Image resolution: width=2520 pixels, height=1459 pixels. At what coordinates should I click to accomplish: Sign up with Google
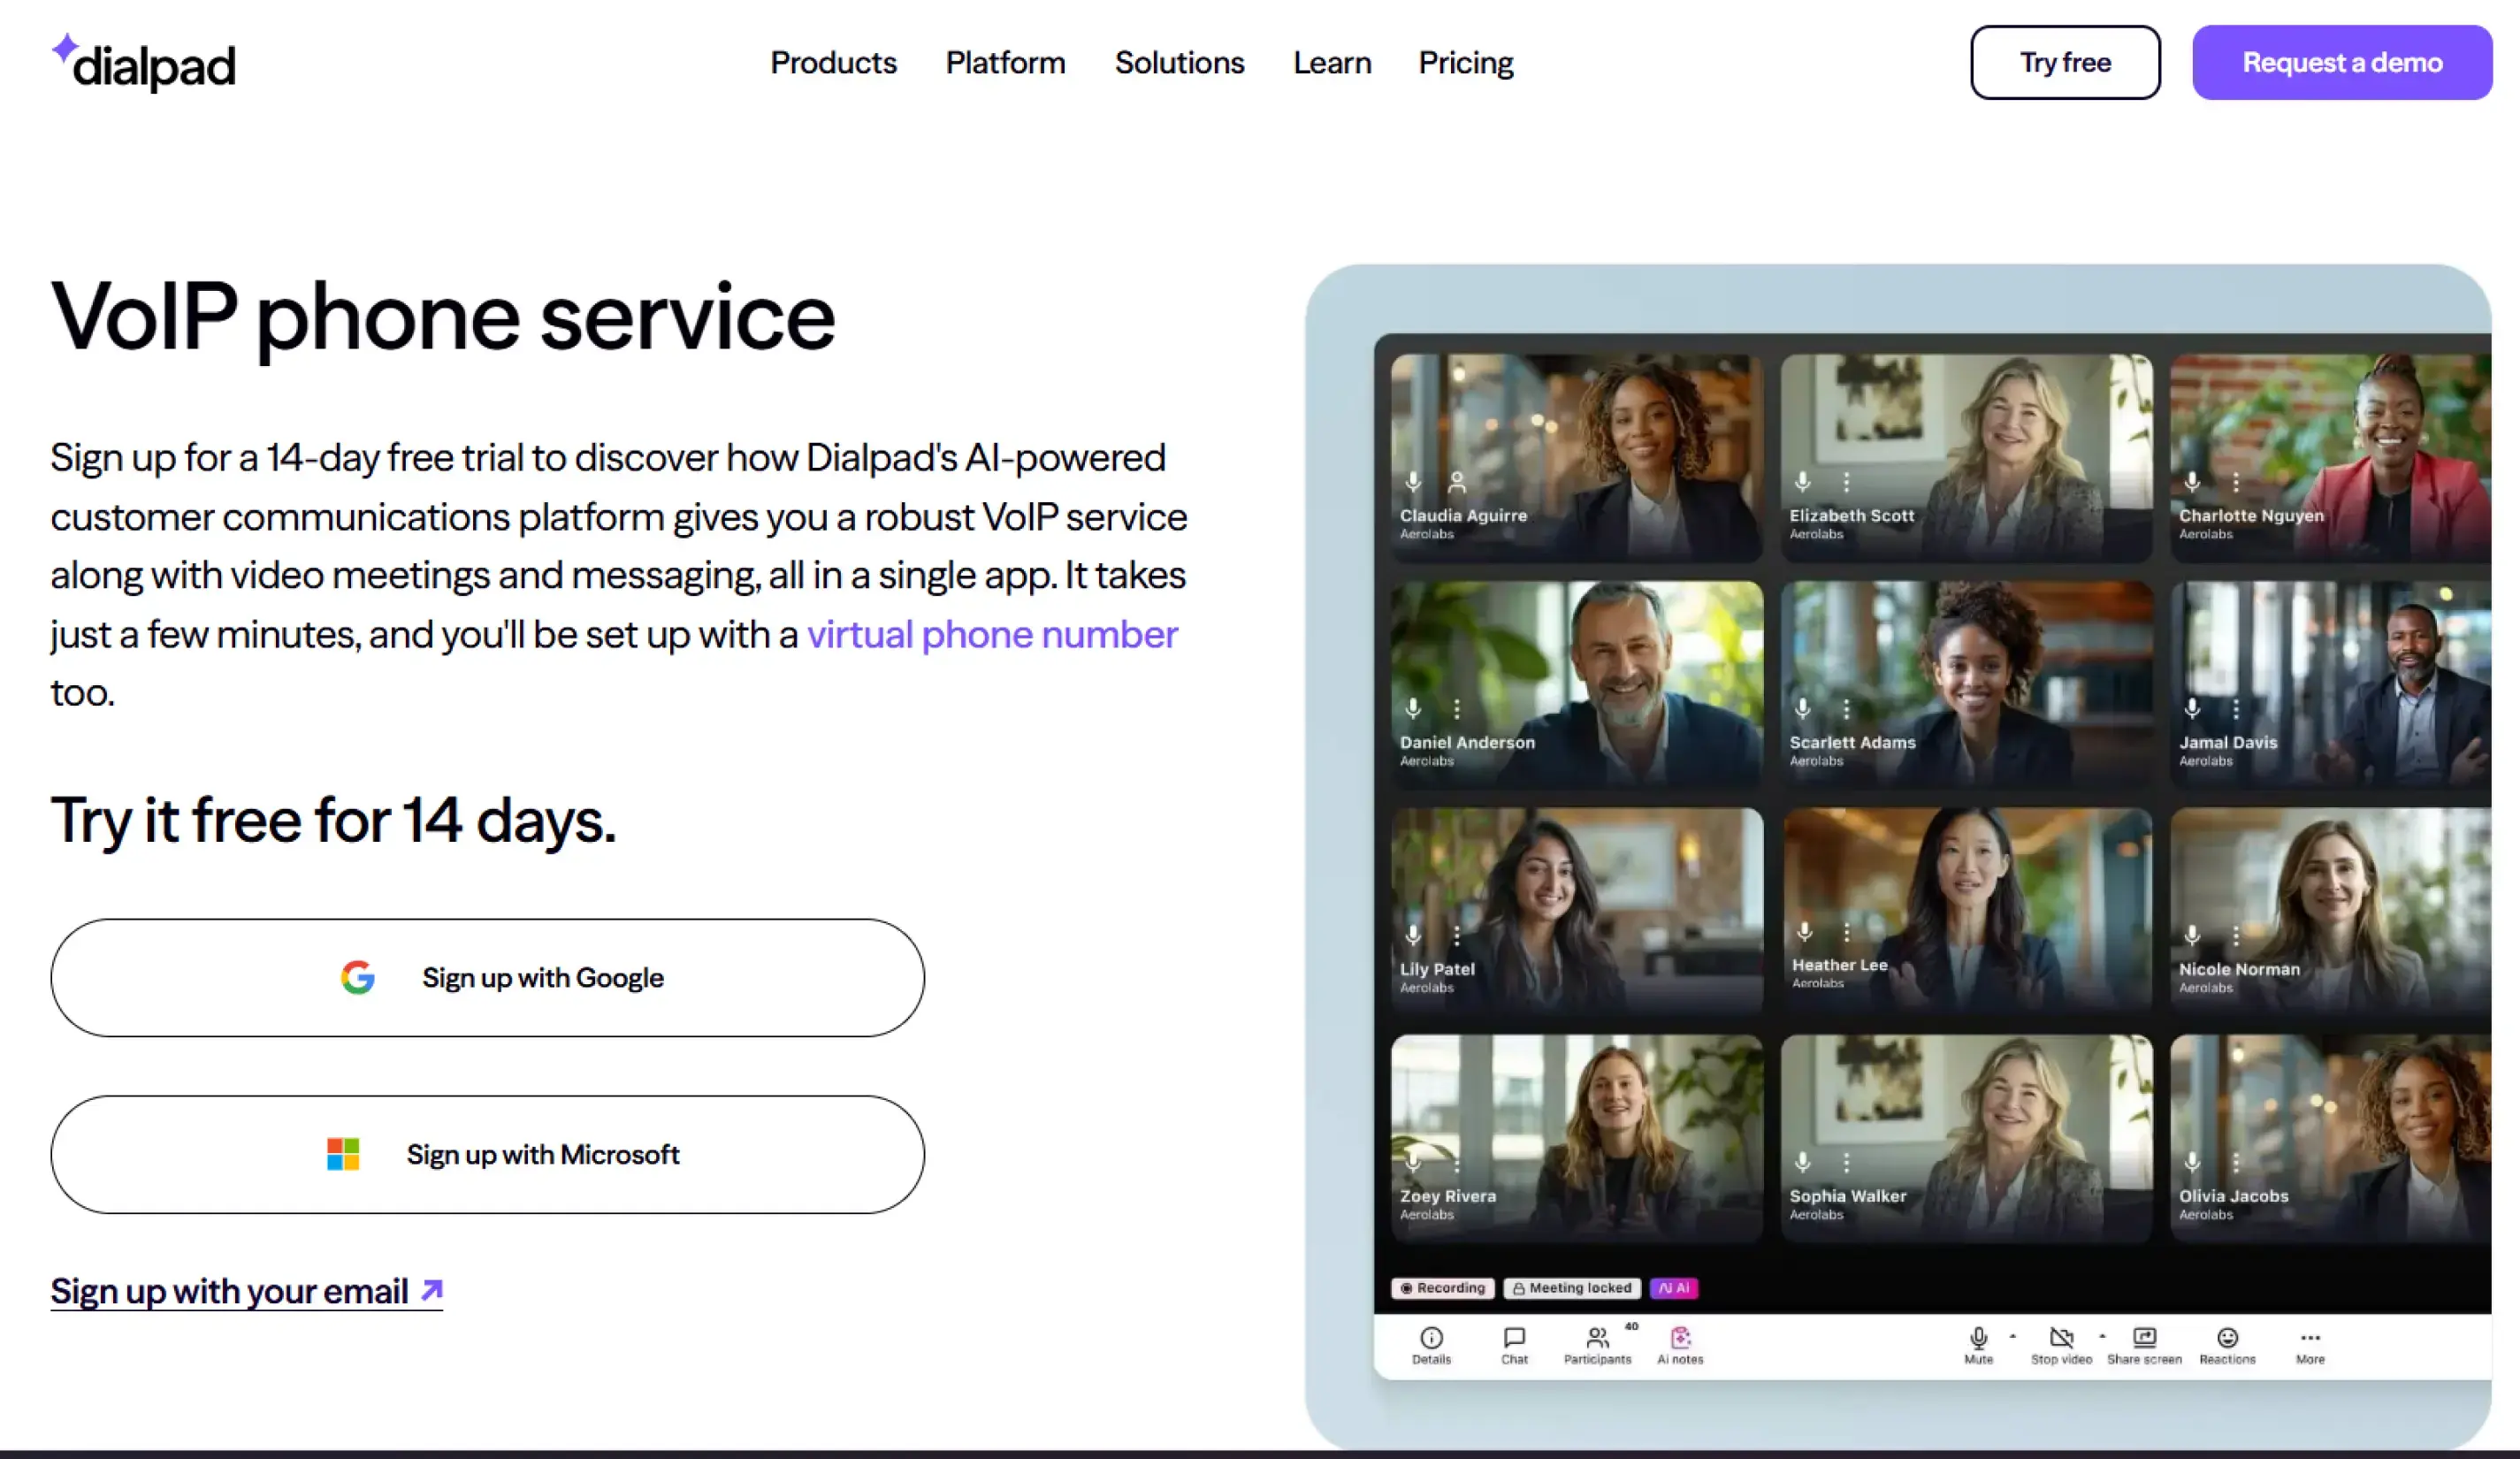pyautogui.click(x=487, y=977)
